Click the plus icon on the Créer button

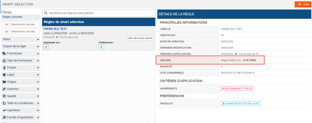click(299, 5)
